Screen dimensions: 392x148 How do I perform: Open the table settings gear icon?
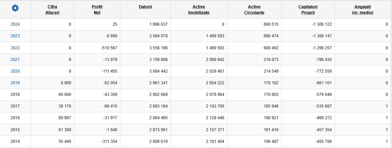coord(15,8)
